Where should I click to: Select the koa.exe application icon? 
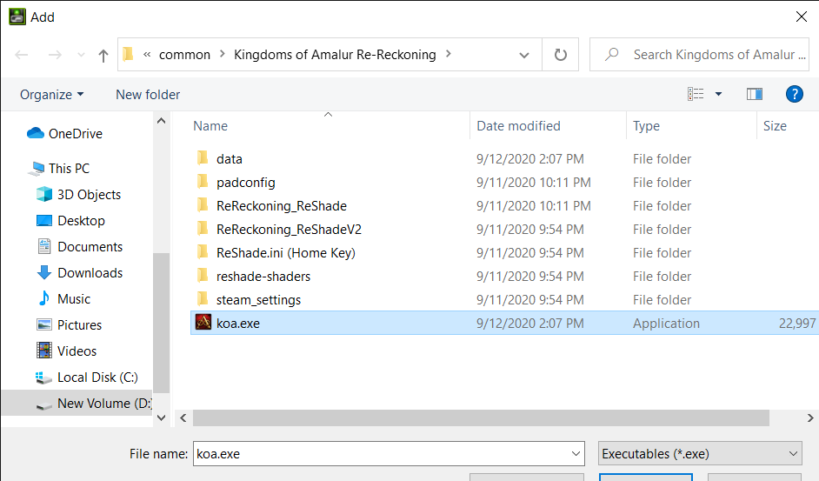coord(203,323)
